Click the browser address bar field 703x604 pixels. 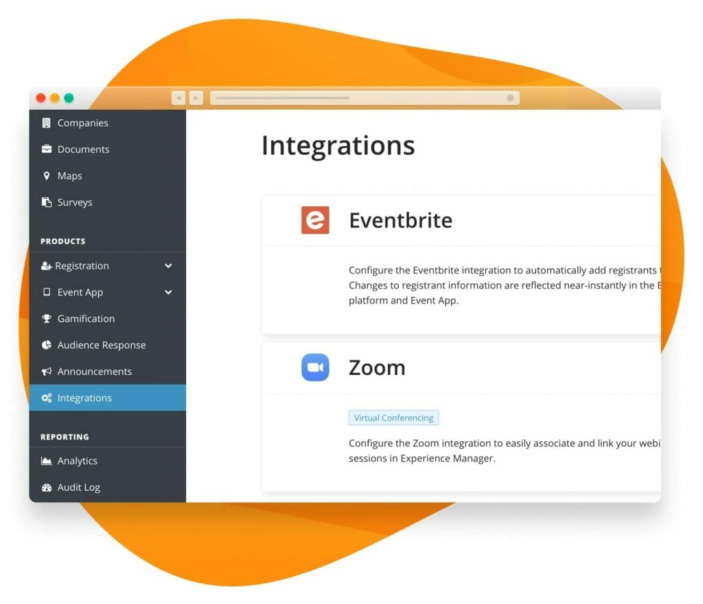[x=365, y=97]
